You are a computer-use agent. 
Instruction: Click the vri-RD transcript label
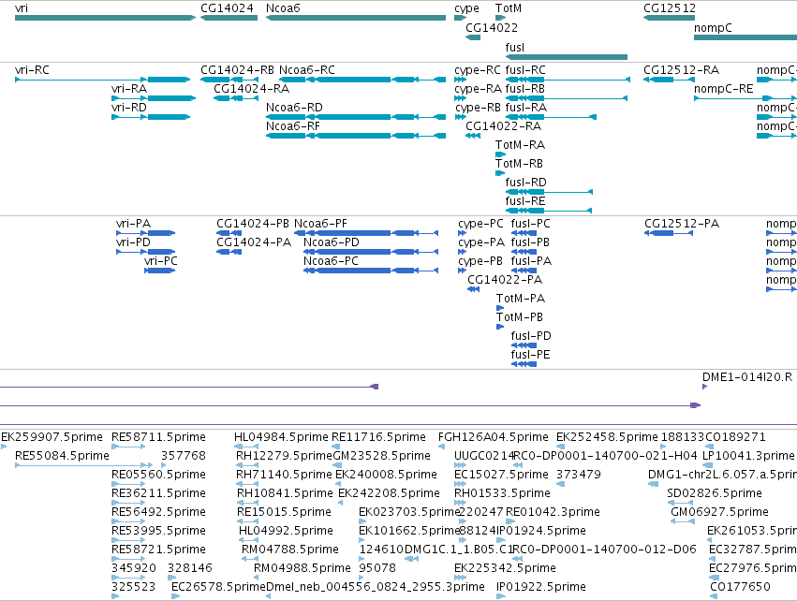tap(129, 108)
